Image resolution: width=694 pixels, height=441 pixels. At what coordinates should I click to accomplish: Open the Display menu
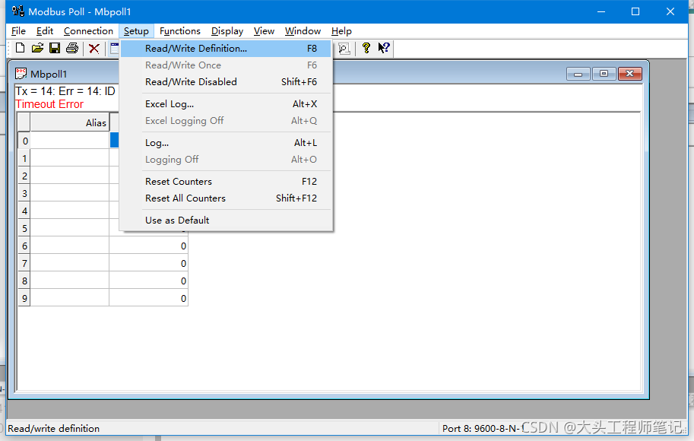(x=227, y=31)
